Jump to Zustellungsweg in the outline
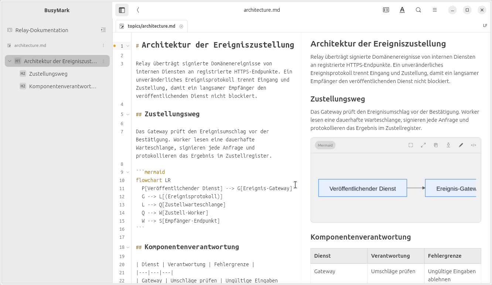492x285 pixels. coord(48,74)
